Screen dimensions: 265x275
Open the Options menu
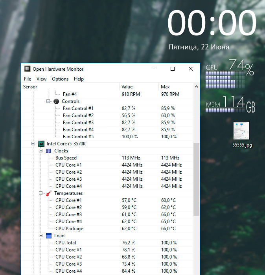tap(60, 79)
